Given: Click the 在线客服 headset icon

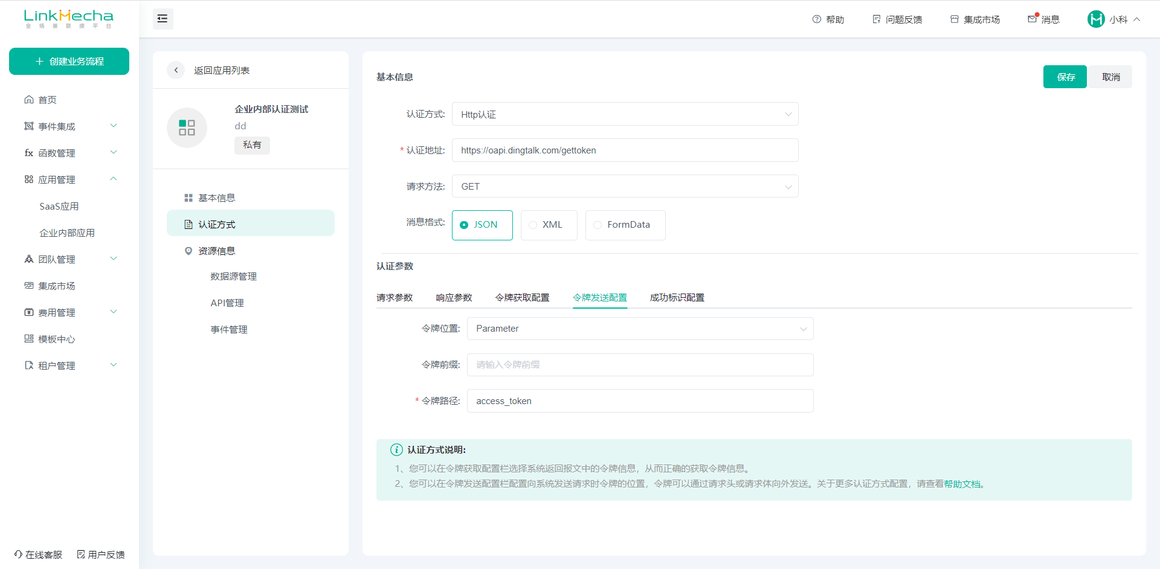Looking at the screenshot, I should tap(19, 555).
